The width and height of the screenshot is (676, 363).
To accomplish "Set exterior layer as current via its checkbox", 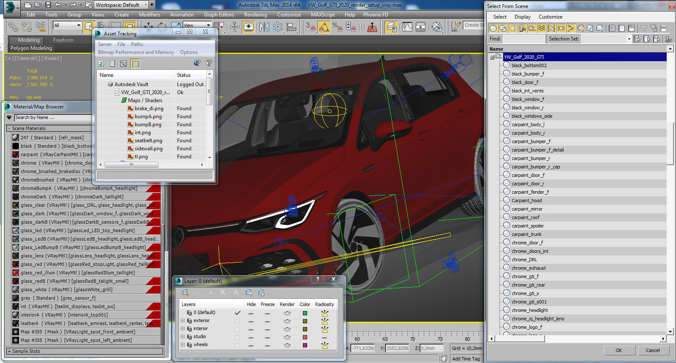I will pyautogui.click(x=237, y=321).
